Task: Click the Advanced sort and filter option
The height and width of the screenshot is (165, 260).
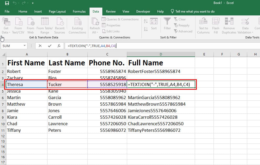Action: [x=184, y=31]
